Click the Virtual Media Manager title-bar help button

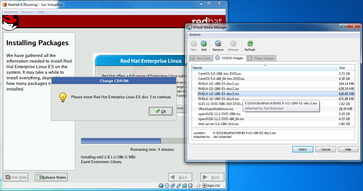(x=343, y=26)
